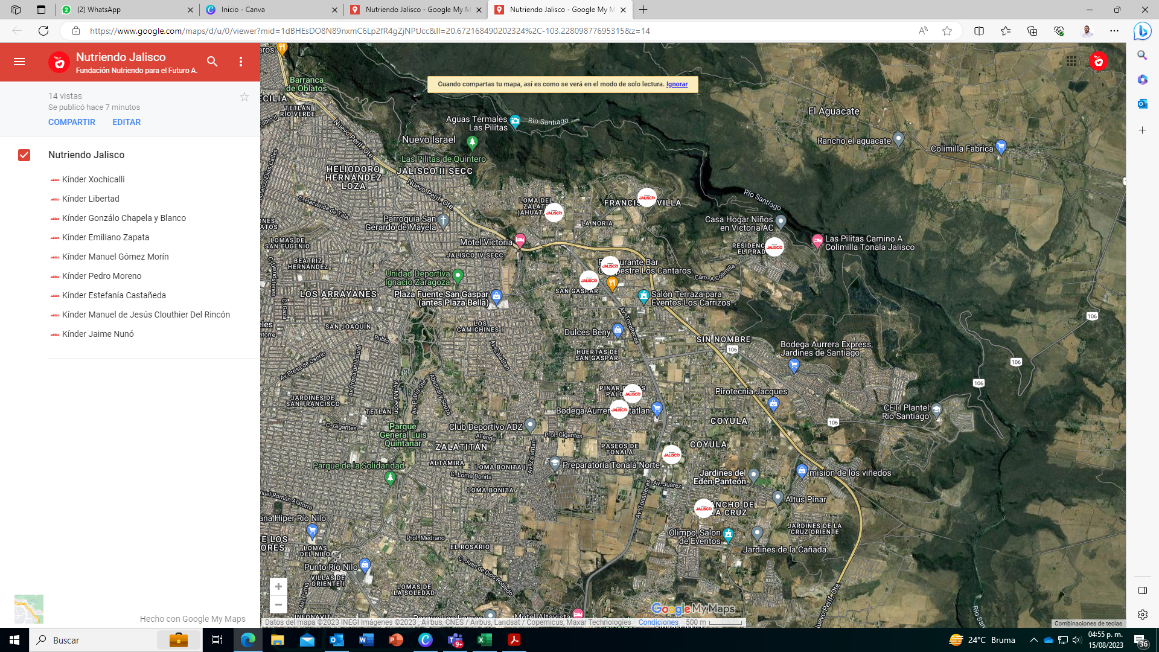Click the EDITAR link
1159x652 pixels.
point(126,122)
